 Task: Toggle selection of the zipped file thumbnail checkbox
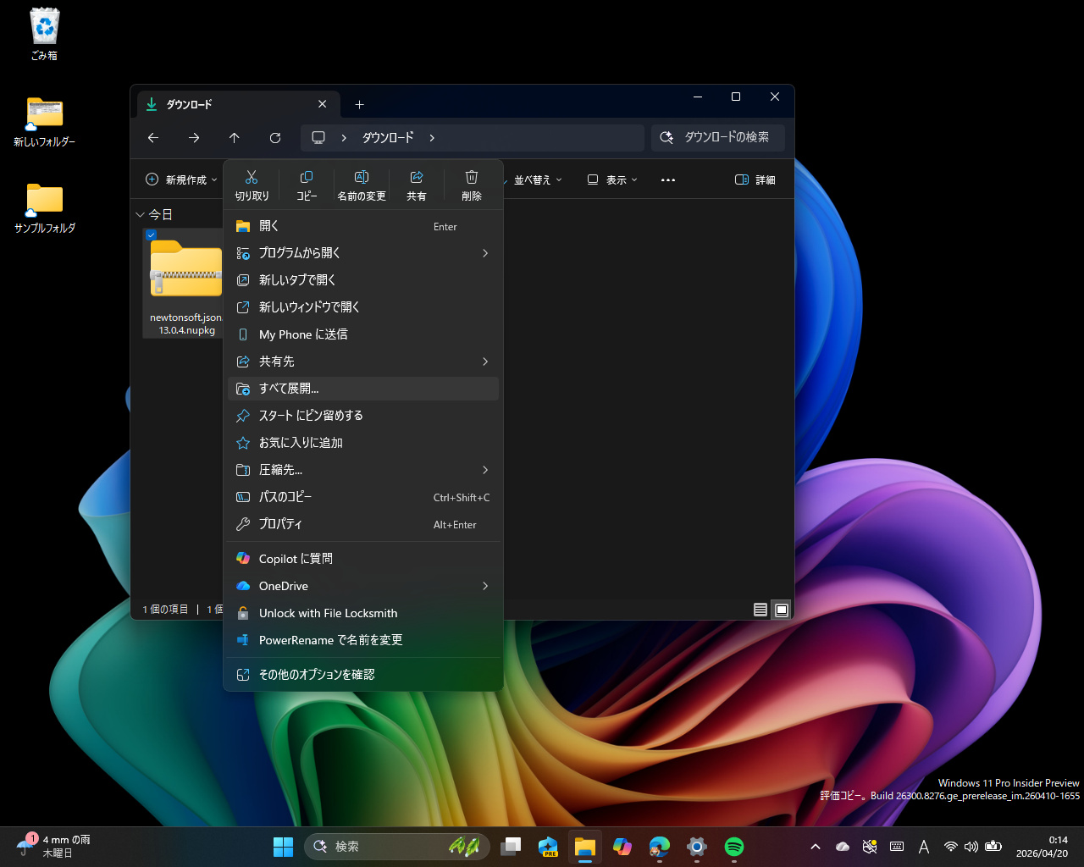152,235
